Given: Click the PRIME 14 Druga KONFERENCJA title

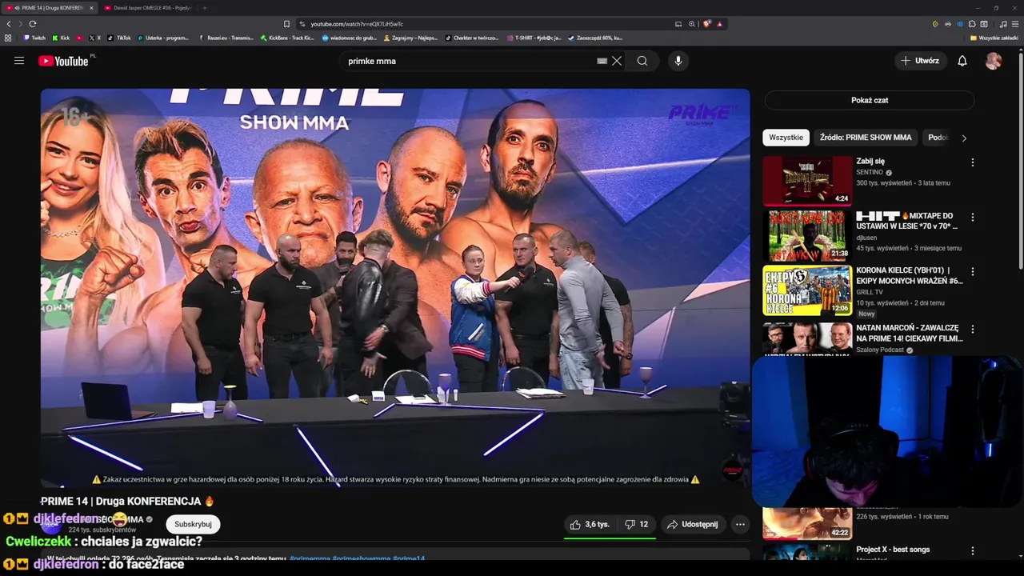Looking at the screenshot, I should pos(127,501).
